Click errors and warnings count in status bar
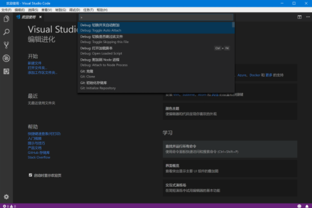This screenshot has height=208, width=312. point(9,206)
